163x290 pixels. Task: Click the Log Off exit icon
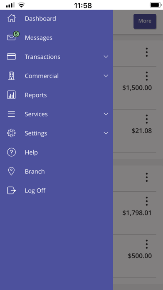[12, 190]
